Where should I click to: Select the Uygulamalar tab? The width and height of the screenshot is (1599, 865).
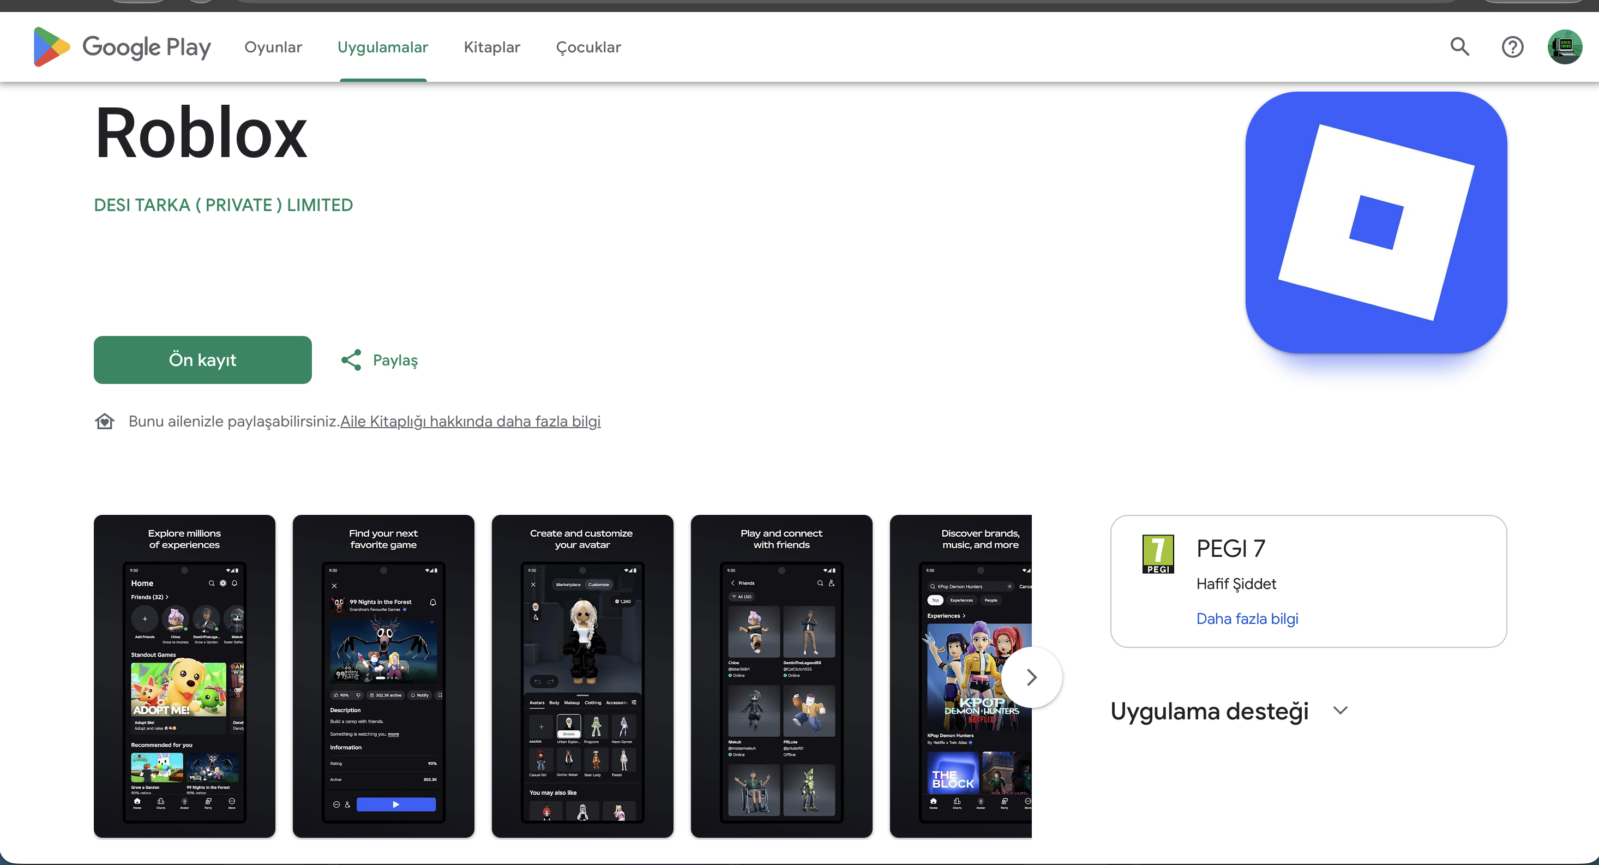click(x=383, y=47)
